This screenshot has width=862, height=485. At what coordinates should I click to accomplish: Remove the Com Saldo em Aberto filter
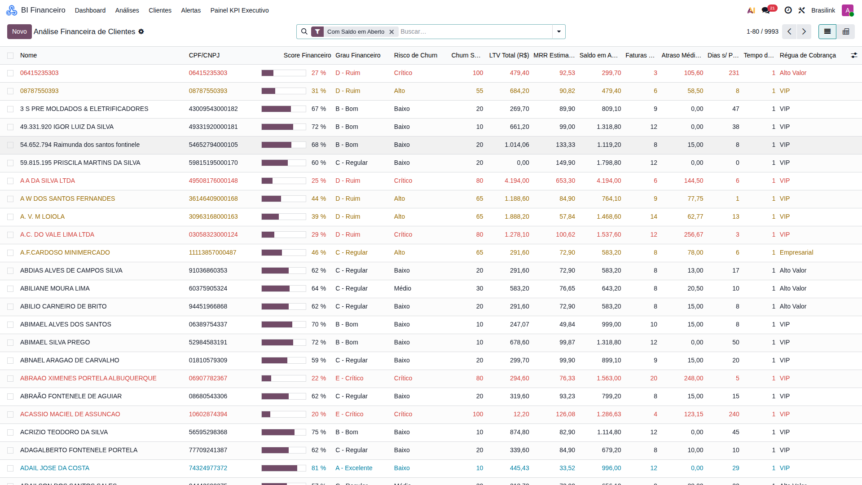[x=391, y=32]
